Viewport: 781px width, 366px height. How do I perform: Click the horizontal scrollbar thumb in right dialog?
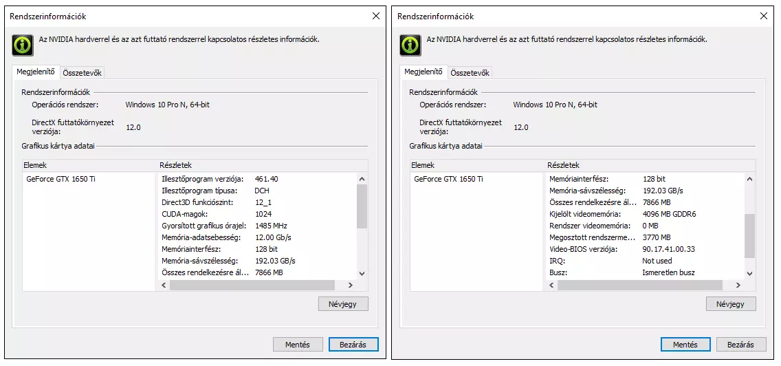coord(639,286)
